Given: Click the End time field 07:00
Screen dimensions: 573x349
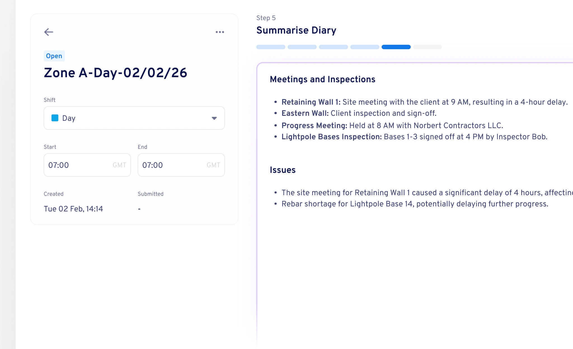Looking at the screenshot, I should tap(181, 165).
